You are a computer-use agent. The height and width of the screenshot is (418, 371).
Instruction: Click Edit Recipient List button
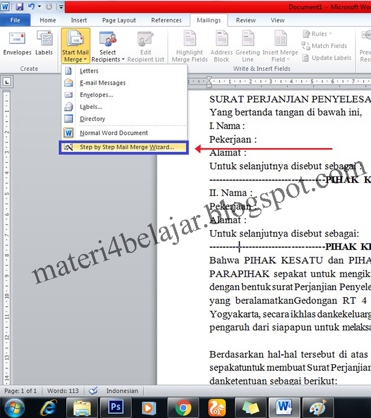tap(146, 46)
